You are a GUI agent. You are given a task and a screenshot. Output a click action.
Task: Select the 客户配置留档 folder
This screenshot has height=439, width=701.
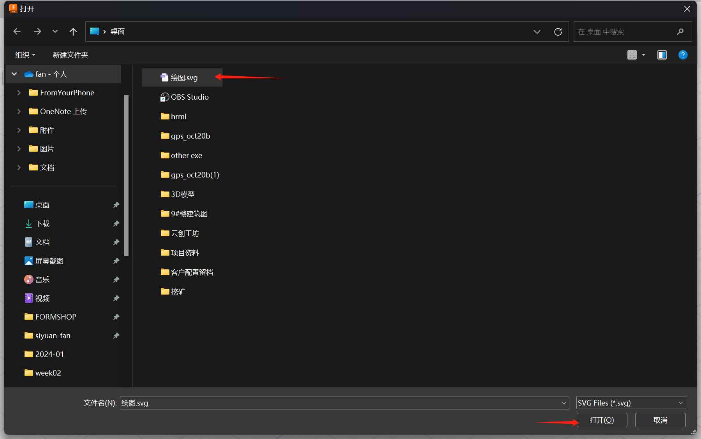(x=187, y=272)
